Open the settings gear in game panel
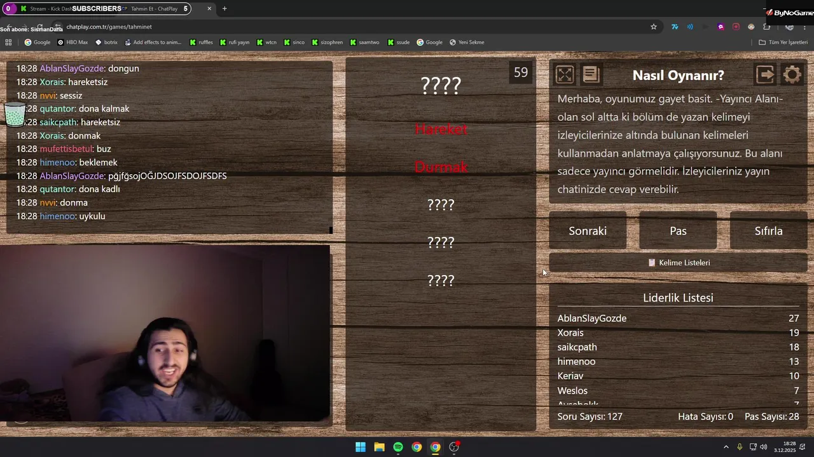 pyautogui.click(x=792, y=75)
